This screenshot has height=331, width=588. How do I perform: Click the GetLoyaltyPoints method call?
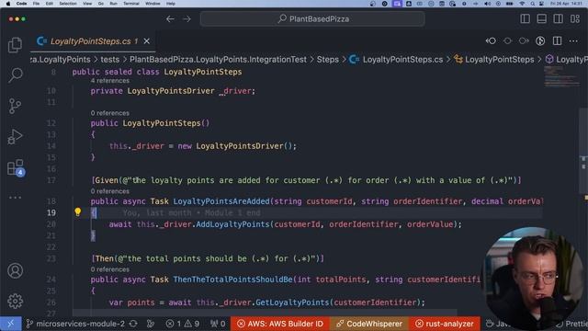tap(292, 302)
